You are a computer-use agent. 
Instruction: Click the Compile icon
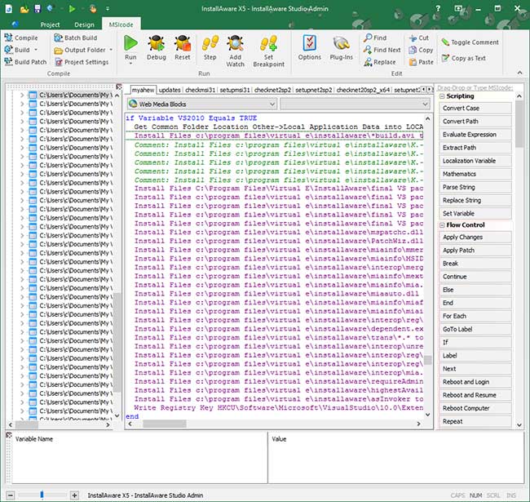click(x=8, y=38)
